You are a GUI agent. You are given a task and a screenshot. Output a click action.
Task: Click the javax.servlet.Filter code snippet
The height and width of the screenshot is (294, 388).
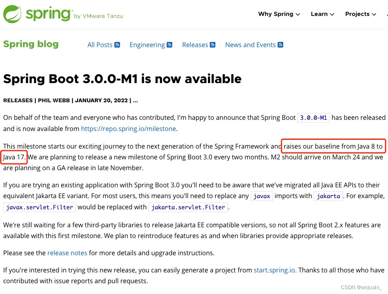tap(40, 207)
